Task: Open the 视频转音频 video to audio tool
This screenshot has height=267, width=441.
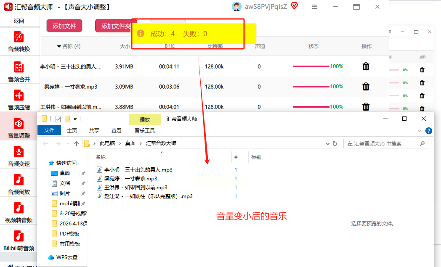Action: pyautogui.click(x=19, y=212)
